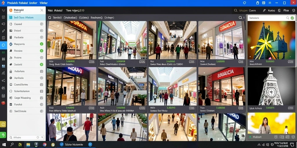Click the pencil edit icon in left rail
Viewport: 297px width, 148px height.
[x=3, y=31]
